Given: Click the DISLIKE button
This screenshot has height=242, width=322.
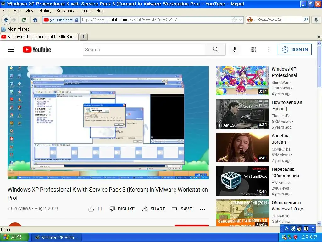Looking at the screenshot, I should coord(122,209).
